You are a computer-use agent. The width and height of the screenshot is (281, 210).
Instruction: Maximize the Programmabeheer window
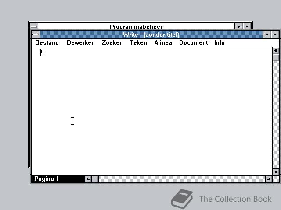pos(247,26)
